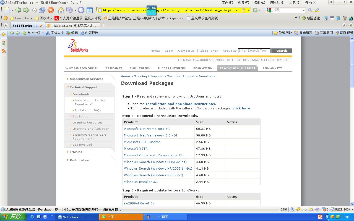Open the TRAINING & SUPPORT navigation tab
Image resolution: width=354 pixels, height=221 pixels.
coord(238,68)
